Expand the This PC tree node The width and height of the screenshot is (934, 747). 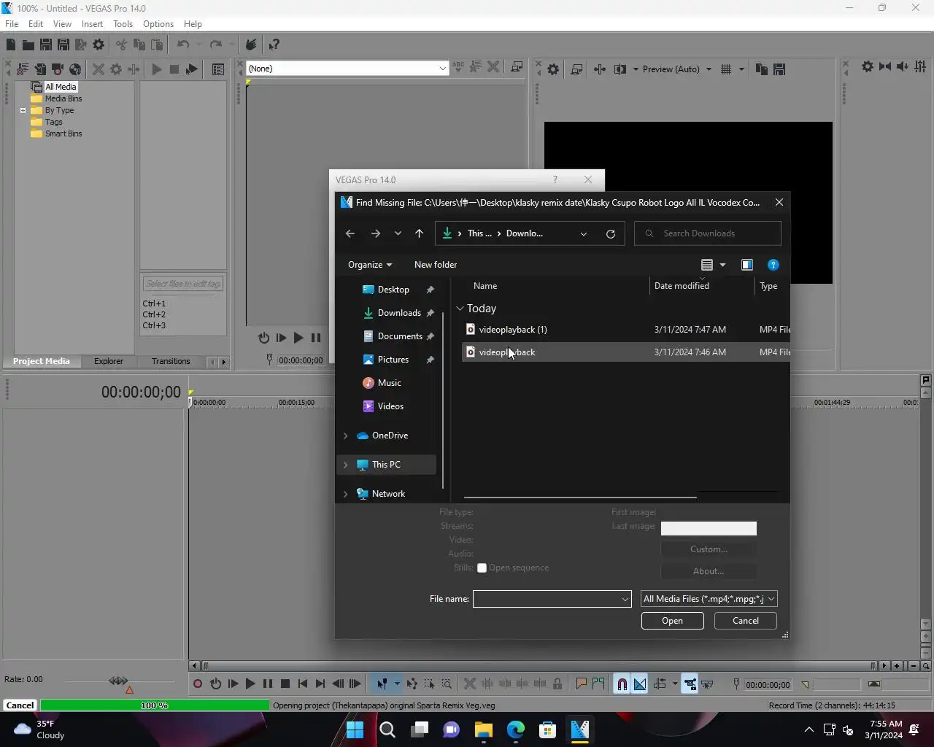pos(346,465)
